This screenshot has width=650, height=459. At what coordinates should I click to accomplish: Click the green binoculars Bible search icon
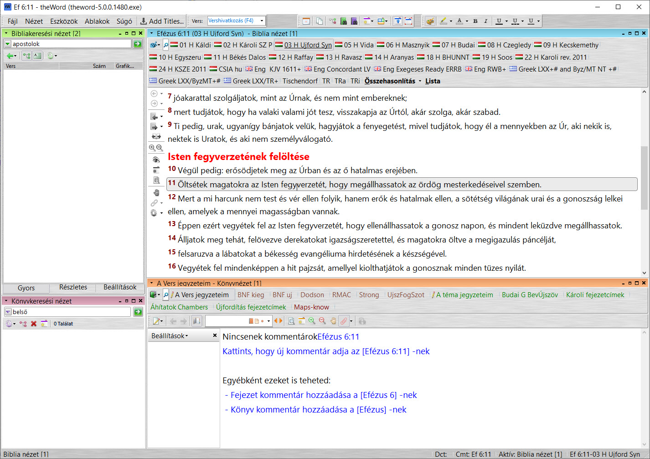(344, 21)
